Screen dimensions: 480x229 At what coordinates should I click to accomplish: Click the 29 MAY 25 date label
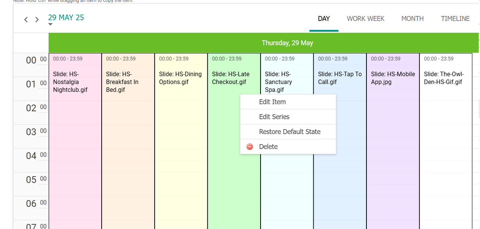(x=66, y=18)
